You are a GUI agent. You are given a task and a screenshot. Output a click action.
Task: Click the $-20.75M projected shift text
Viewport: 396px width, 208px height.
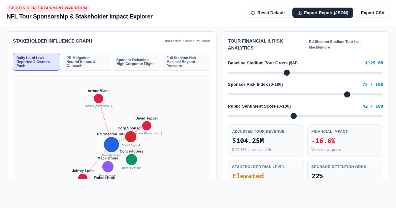coord(251,150)
